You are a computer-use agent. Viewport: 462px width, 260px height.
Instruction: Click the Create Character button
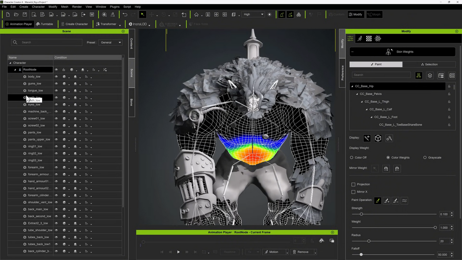click(x=74, y=24)
